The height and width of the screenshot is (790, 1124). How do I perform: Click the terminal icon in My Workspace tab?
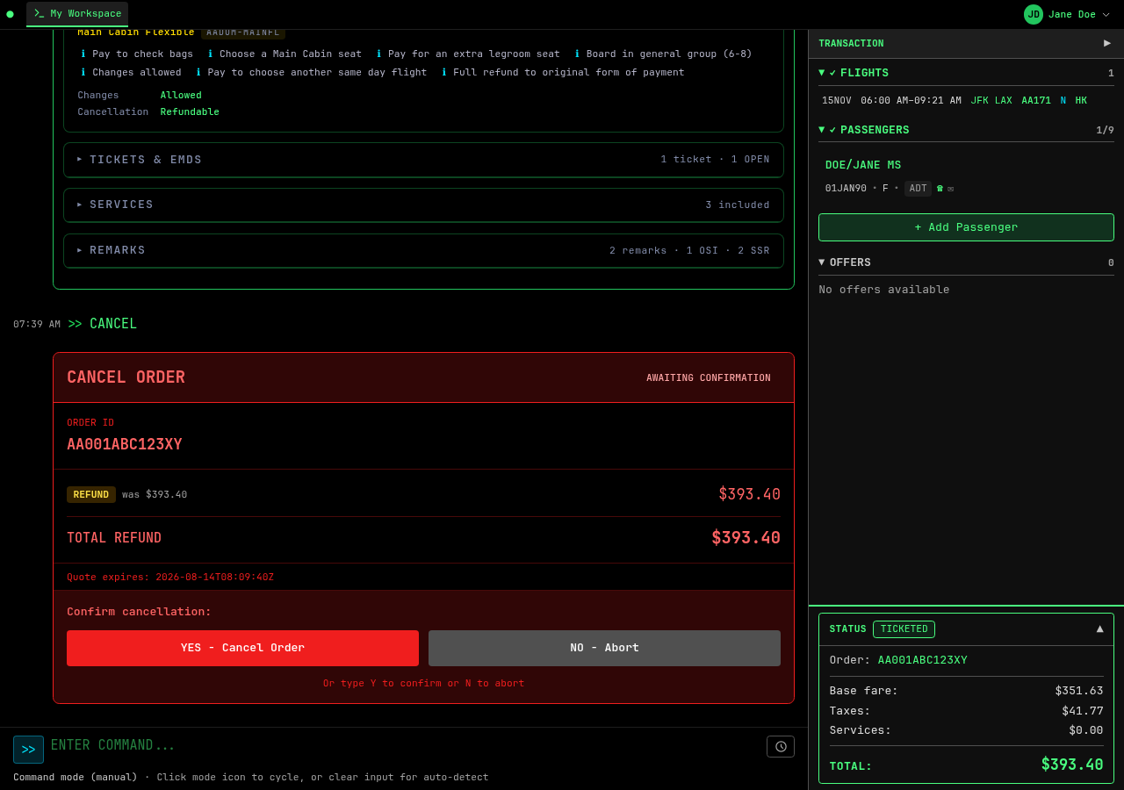pyautogui.click(x=40, y=13)
